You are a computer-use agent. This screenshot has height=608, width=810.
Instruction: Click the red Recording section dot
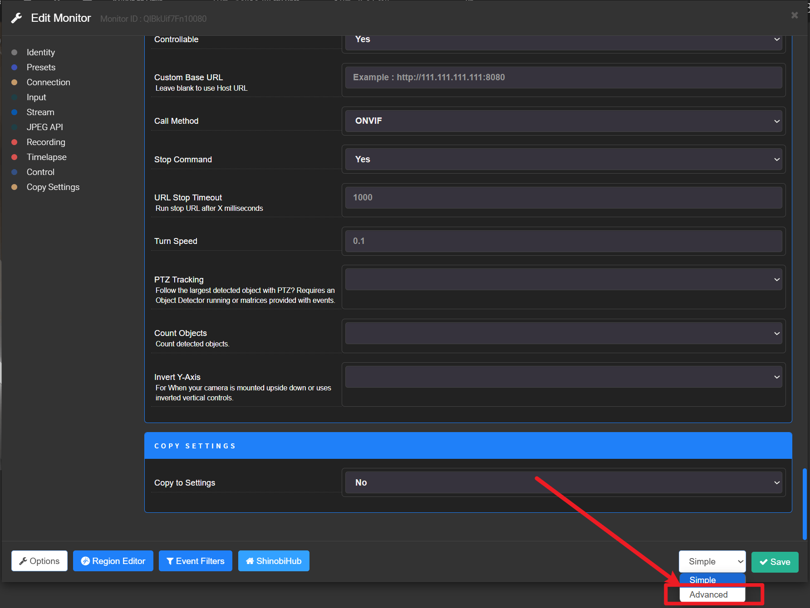pos(15,142)
